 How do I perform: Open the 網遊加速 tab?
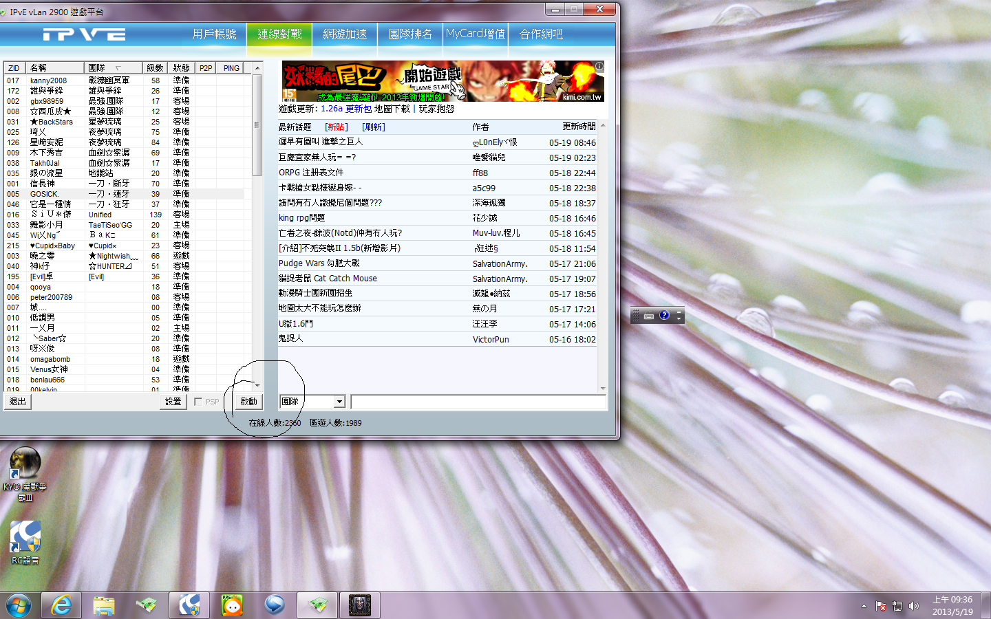pos(345,34)
